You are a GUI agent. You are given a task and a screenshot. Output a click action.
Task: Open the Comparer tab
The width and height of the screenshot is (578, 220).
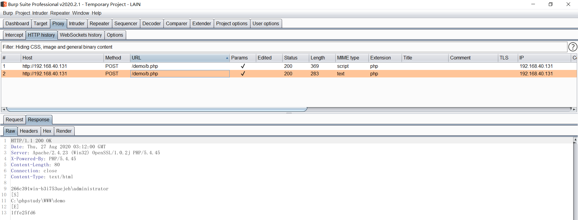click(176, 23)
